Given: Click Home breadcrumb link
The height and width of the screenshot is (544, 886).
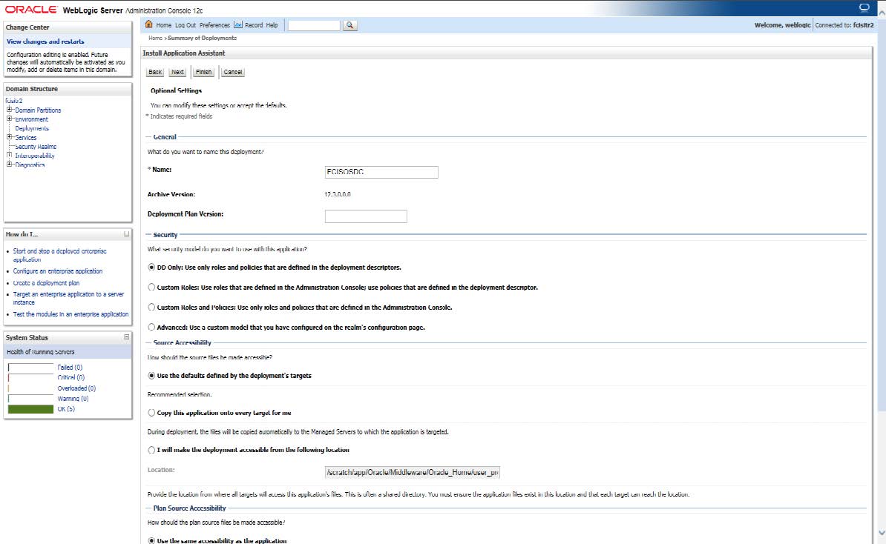Looking at the screenshot, I should (x=155, y=38).
